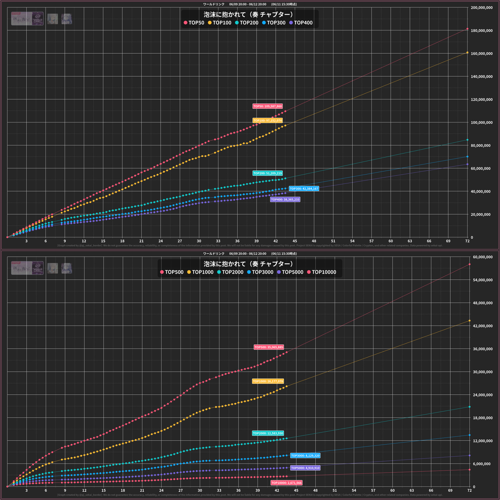Click the 'TOP2000: 12,583,930' data label

[x=268, y=433]
